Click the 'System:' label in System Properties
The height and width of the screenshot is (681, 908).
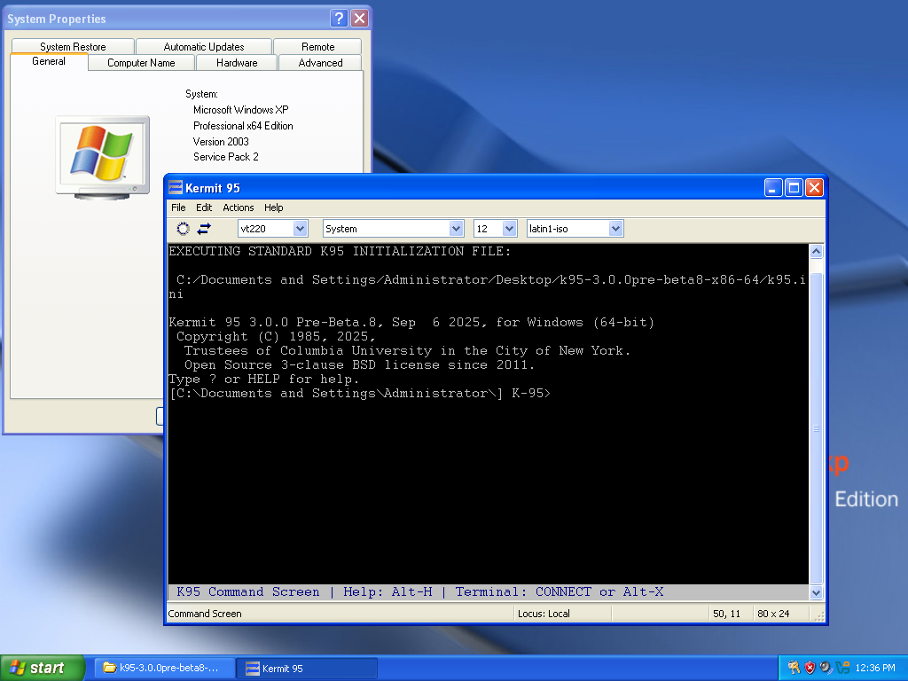[x=201, y=94]
